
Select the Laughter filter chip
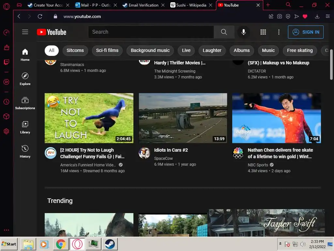[x=212, y=51]
